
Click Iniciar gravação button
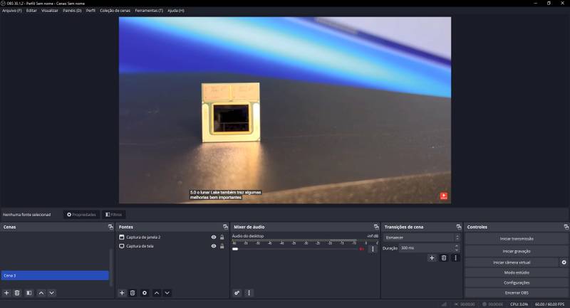(516, 251)
